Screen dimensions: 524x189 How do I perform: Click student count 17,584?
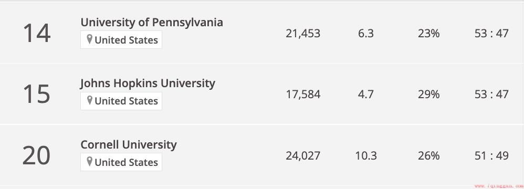coord(303,94)
